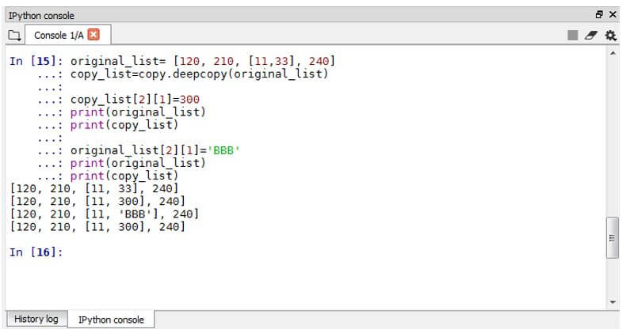Switch to the IPython console bottom tab
Viewport: 626px width, 333px height.
click(111, 320)
